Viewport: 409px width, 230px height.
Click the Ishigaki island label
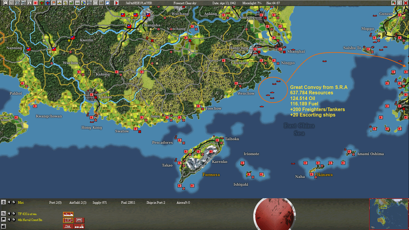click(241, 184)
